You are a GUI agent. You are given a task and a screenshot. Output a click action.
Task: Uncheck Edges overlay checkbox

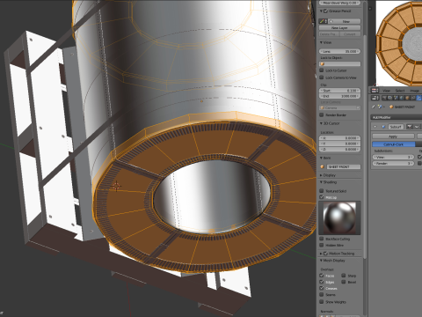point(322,282)
